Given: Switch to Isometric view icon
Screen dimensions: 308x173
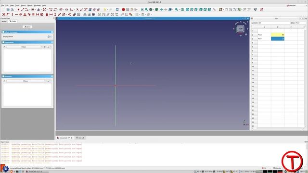Looking at the screenshot, I should 182,10.
